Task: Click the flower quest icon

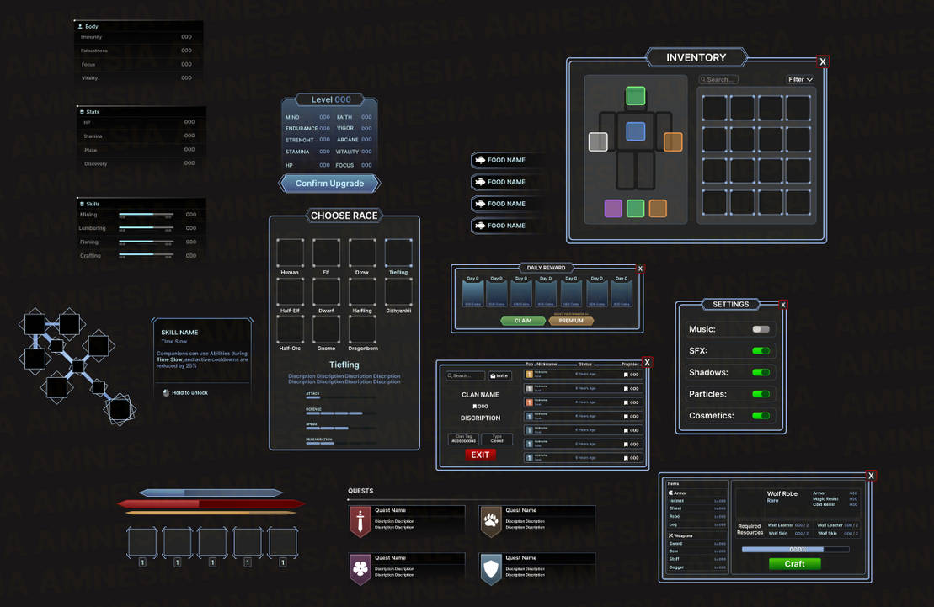Action: click(360, 569)
